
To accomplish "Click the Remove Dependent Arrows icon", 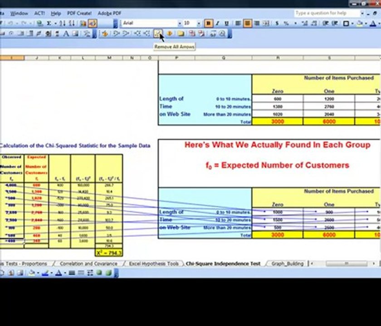I will [147, 34].
